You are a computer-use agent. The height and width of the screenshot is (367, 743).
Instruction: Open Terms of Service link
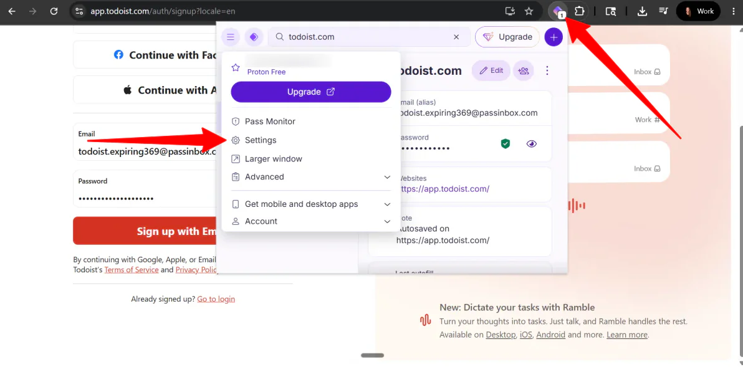point(132,269)
